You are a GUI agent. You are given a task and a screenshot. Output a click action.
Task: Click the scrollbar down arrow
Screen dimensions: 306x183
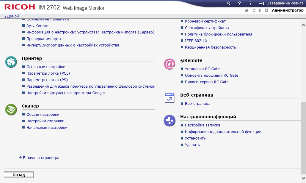tap(303, 178)
